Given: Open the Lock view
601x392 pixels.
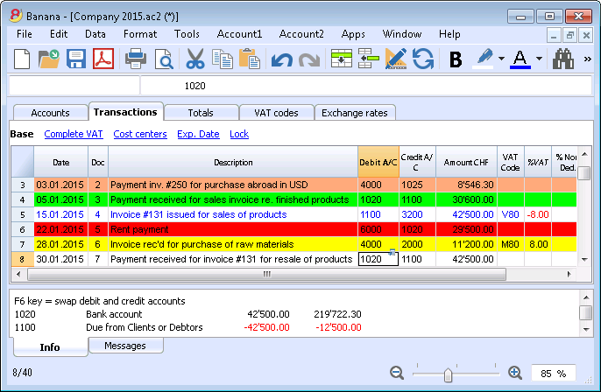Looking at the screenshot, I should coord(239,134).
